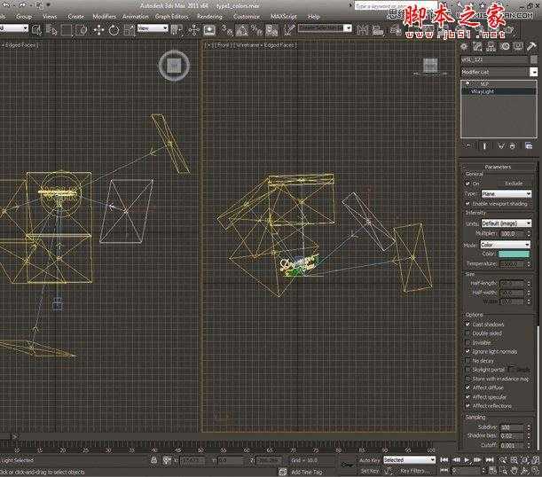Toggle Affect reflections checkbox
The height and width of the screenshot is (477, 542).
coord(467,406)
